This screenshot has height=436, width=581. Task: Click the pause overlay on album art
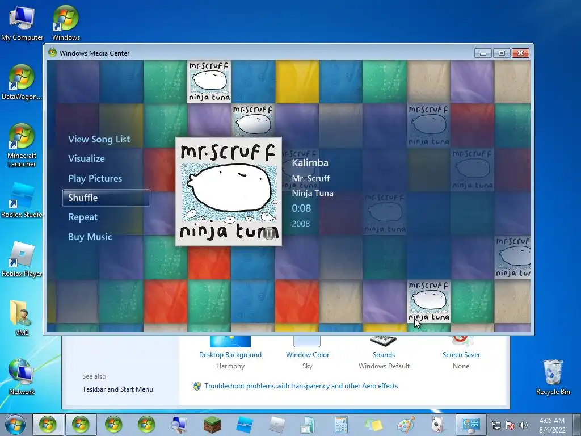tap(270, 233)
